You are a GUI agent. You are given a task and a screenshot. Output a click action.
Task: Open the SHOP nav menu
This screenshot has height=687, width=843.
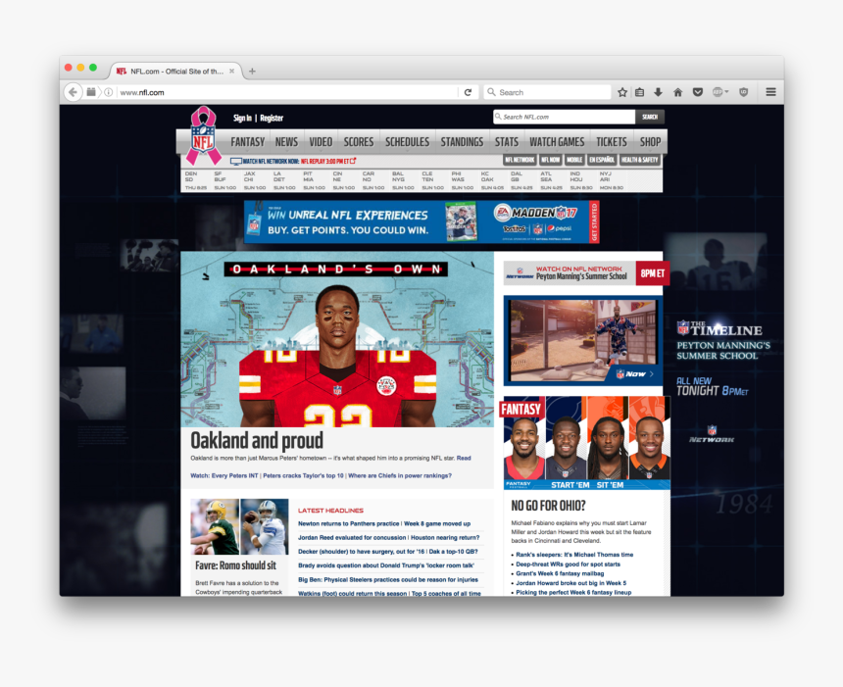650,142
